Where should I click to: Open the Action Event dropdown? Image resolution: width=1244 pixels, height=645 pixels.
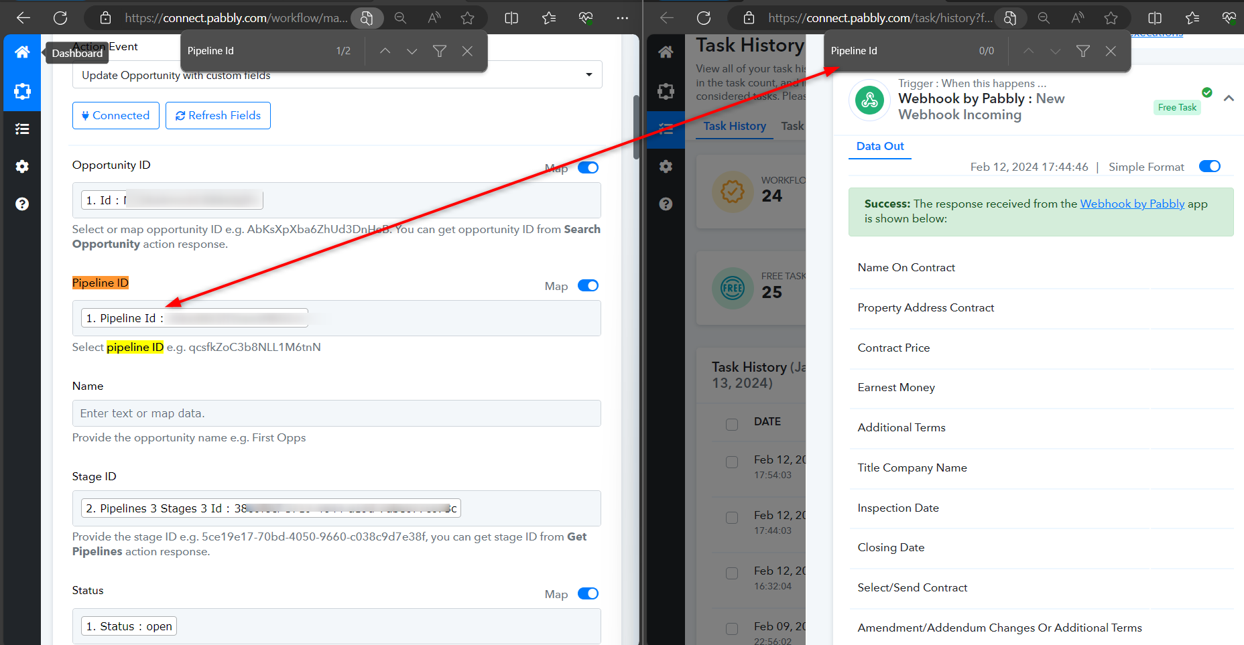pos(337,74)
